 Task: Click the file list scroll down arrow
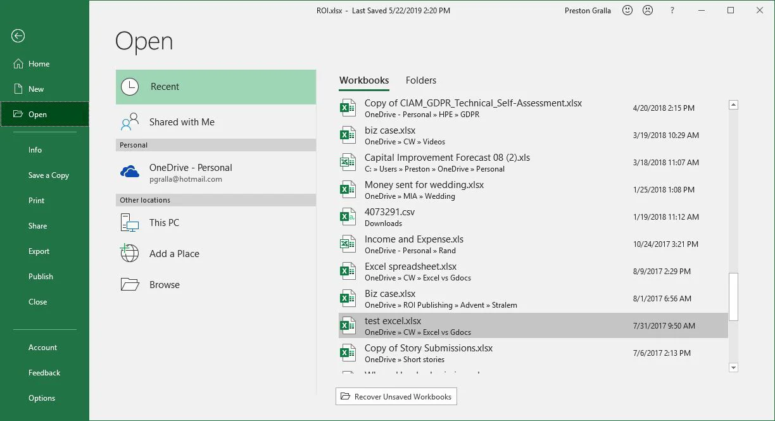(x=733, y=367)
